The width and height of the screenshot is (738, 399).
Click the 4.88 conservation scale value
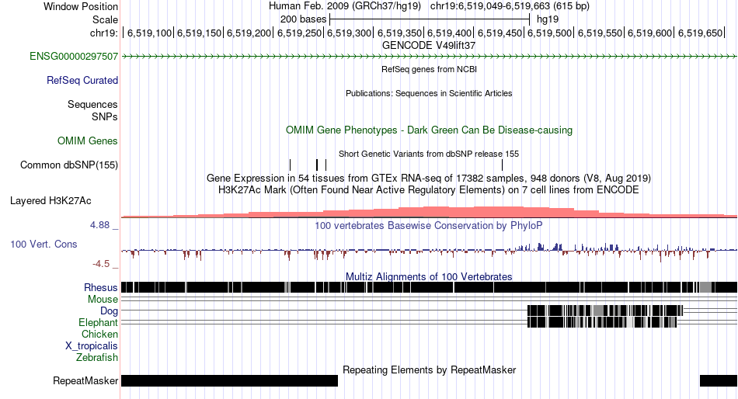click(x=99, y=225)
